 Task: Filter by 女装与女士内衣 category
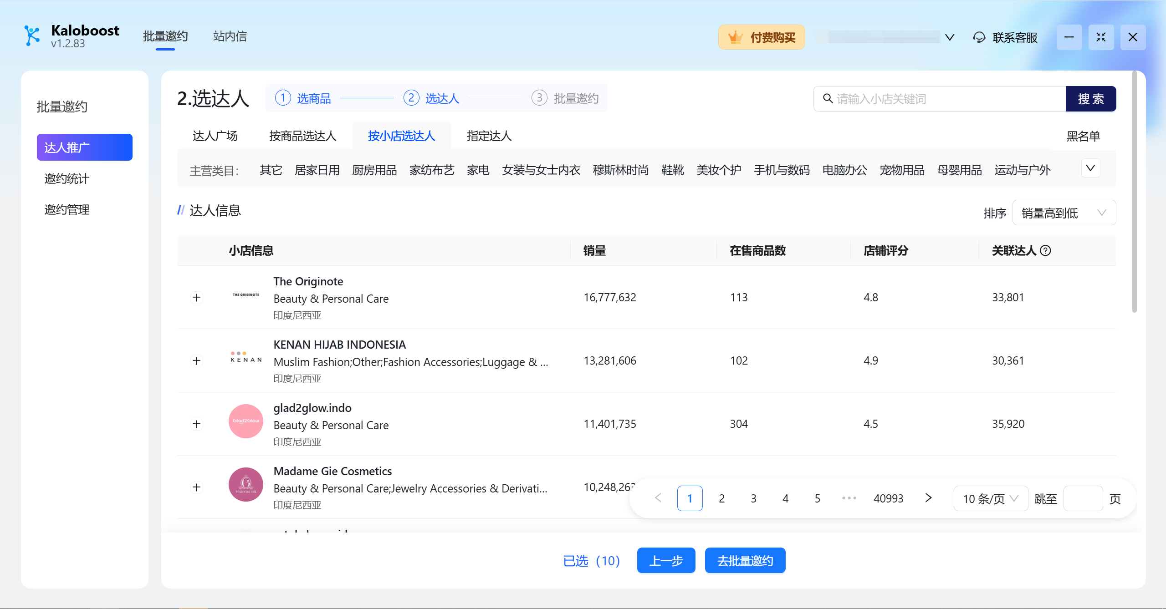point(541,170)
